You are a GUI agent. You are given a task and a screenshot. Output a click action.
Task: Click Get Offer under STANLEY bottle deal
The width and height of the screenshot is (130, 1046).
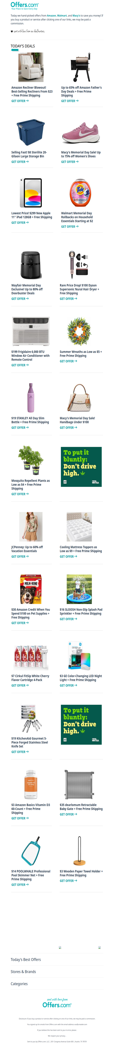coord(20,428)
